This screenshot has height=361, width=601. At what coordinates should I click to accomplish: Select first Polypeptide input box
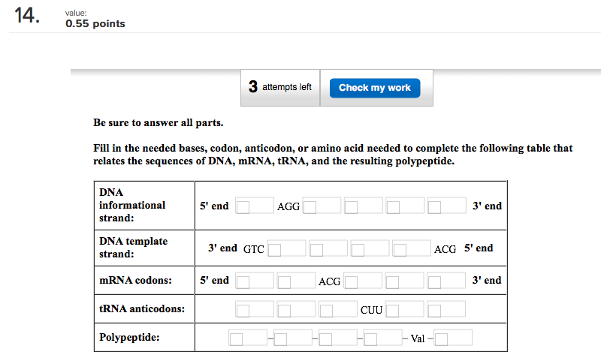248,338
